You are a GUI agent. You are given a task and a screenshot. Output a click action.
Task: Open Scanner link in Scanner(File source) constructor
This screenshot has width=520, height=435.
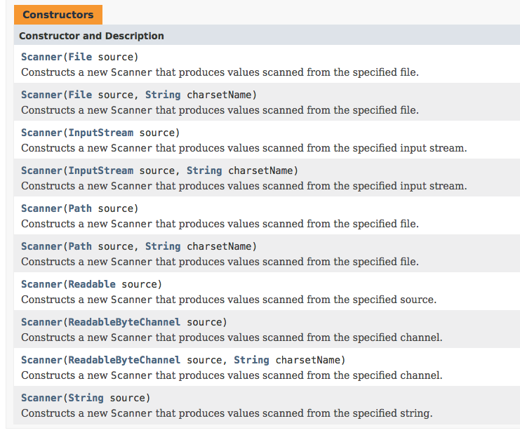(x=41, y=57)
